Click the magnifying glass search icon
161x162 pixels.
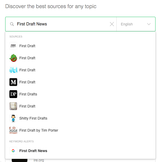pos(12,24)
